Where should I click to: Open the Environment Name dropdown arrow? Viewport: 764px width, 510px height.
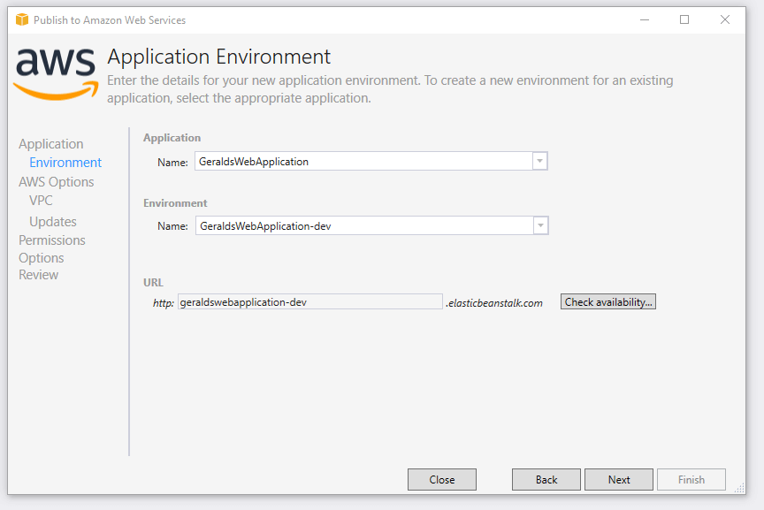point(540,225)
